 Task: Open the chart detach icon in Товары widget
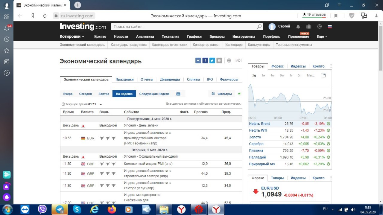(323, 75)
